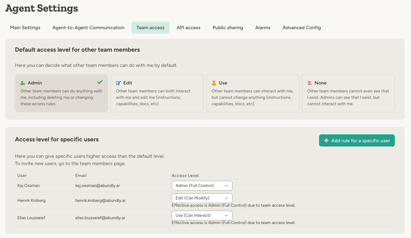Click Add rule for a specific user
Viewport: 411px width, 238px height.
pos(357,140)
